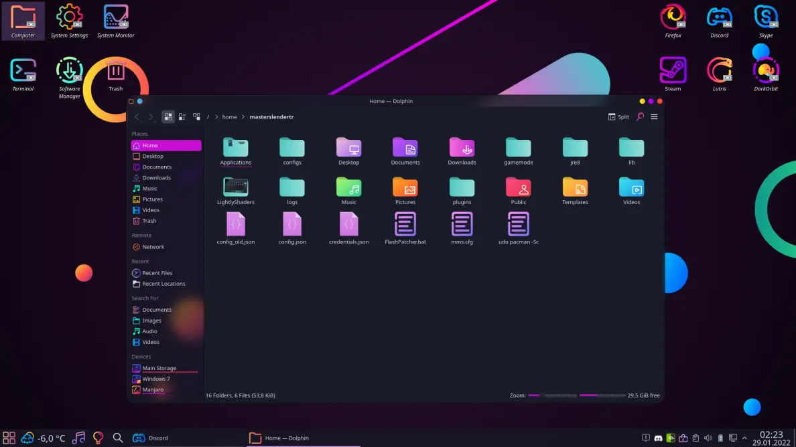
Task: Select the lib folder
Action: point(632,151)
